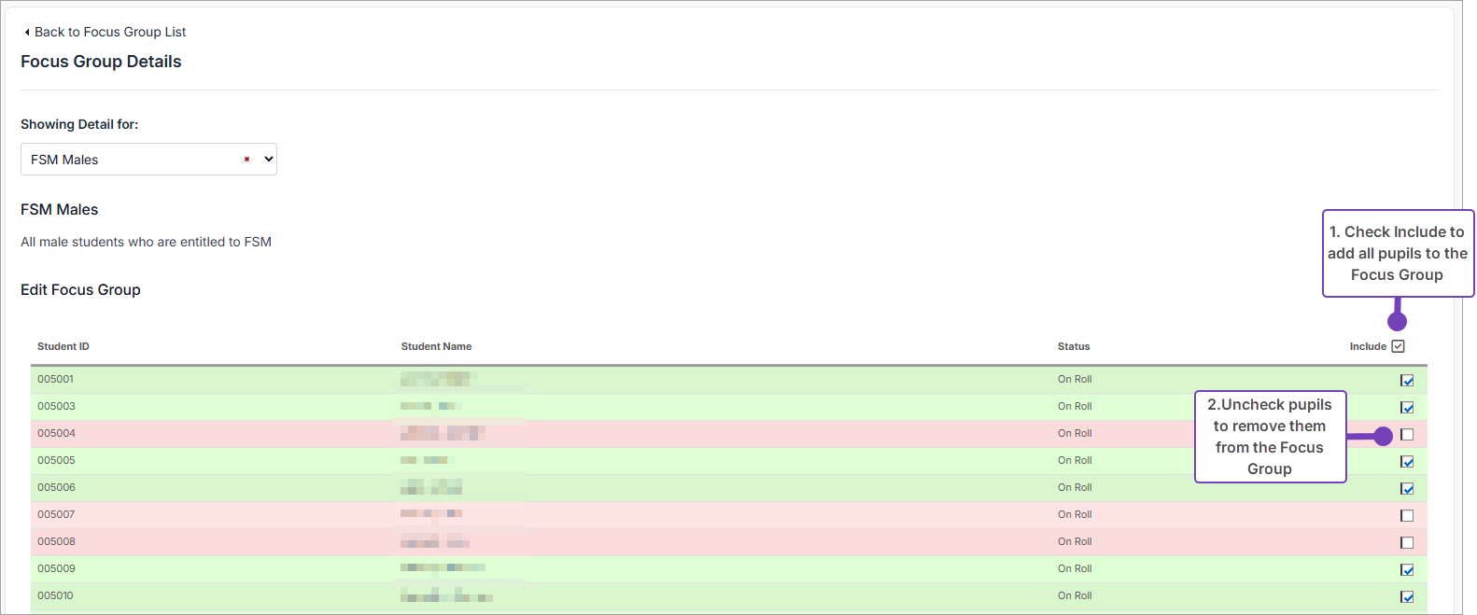Check Include for student 005007

[x=1407, y=515]
